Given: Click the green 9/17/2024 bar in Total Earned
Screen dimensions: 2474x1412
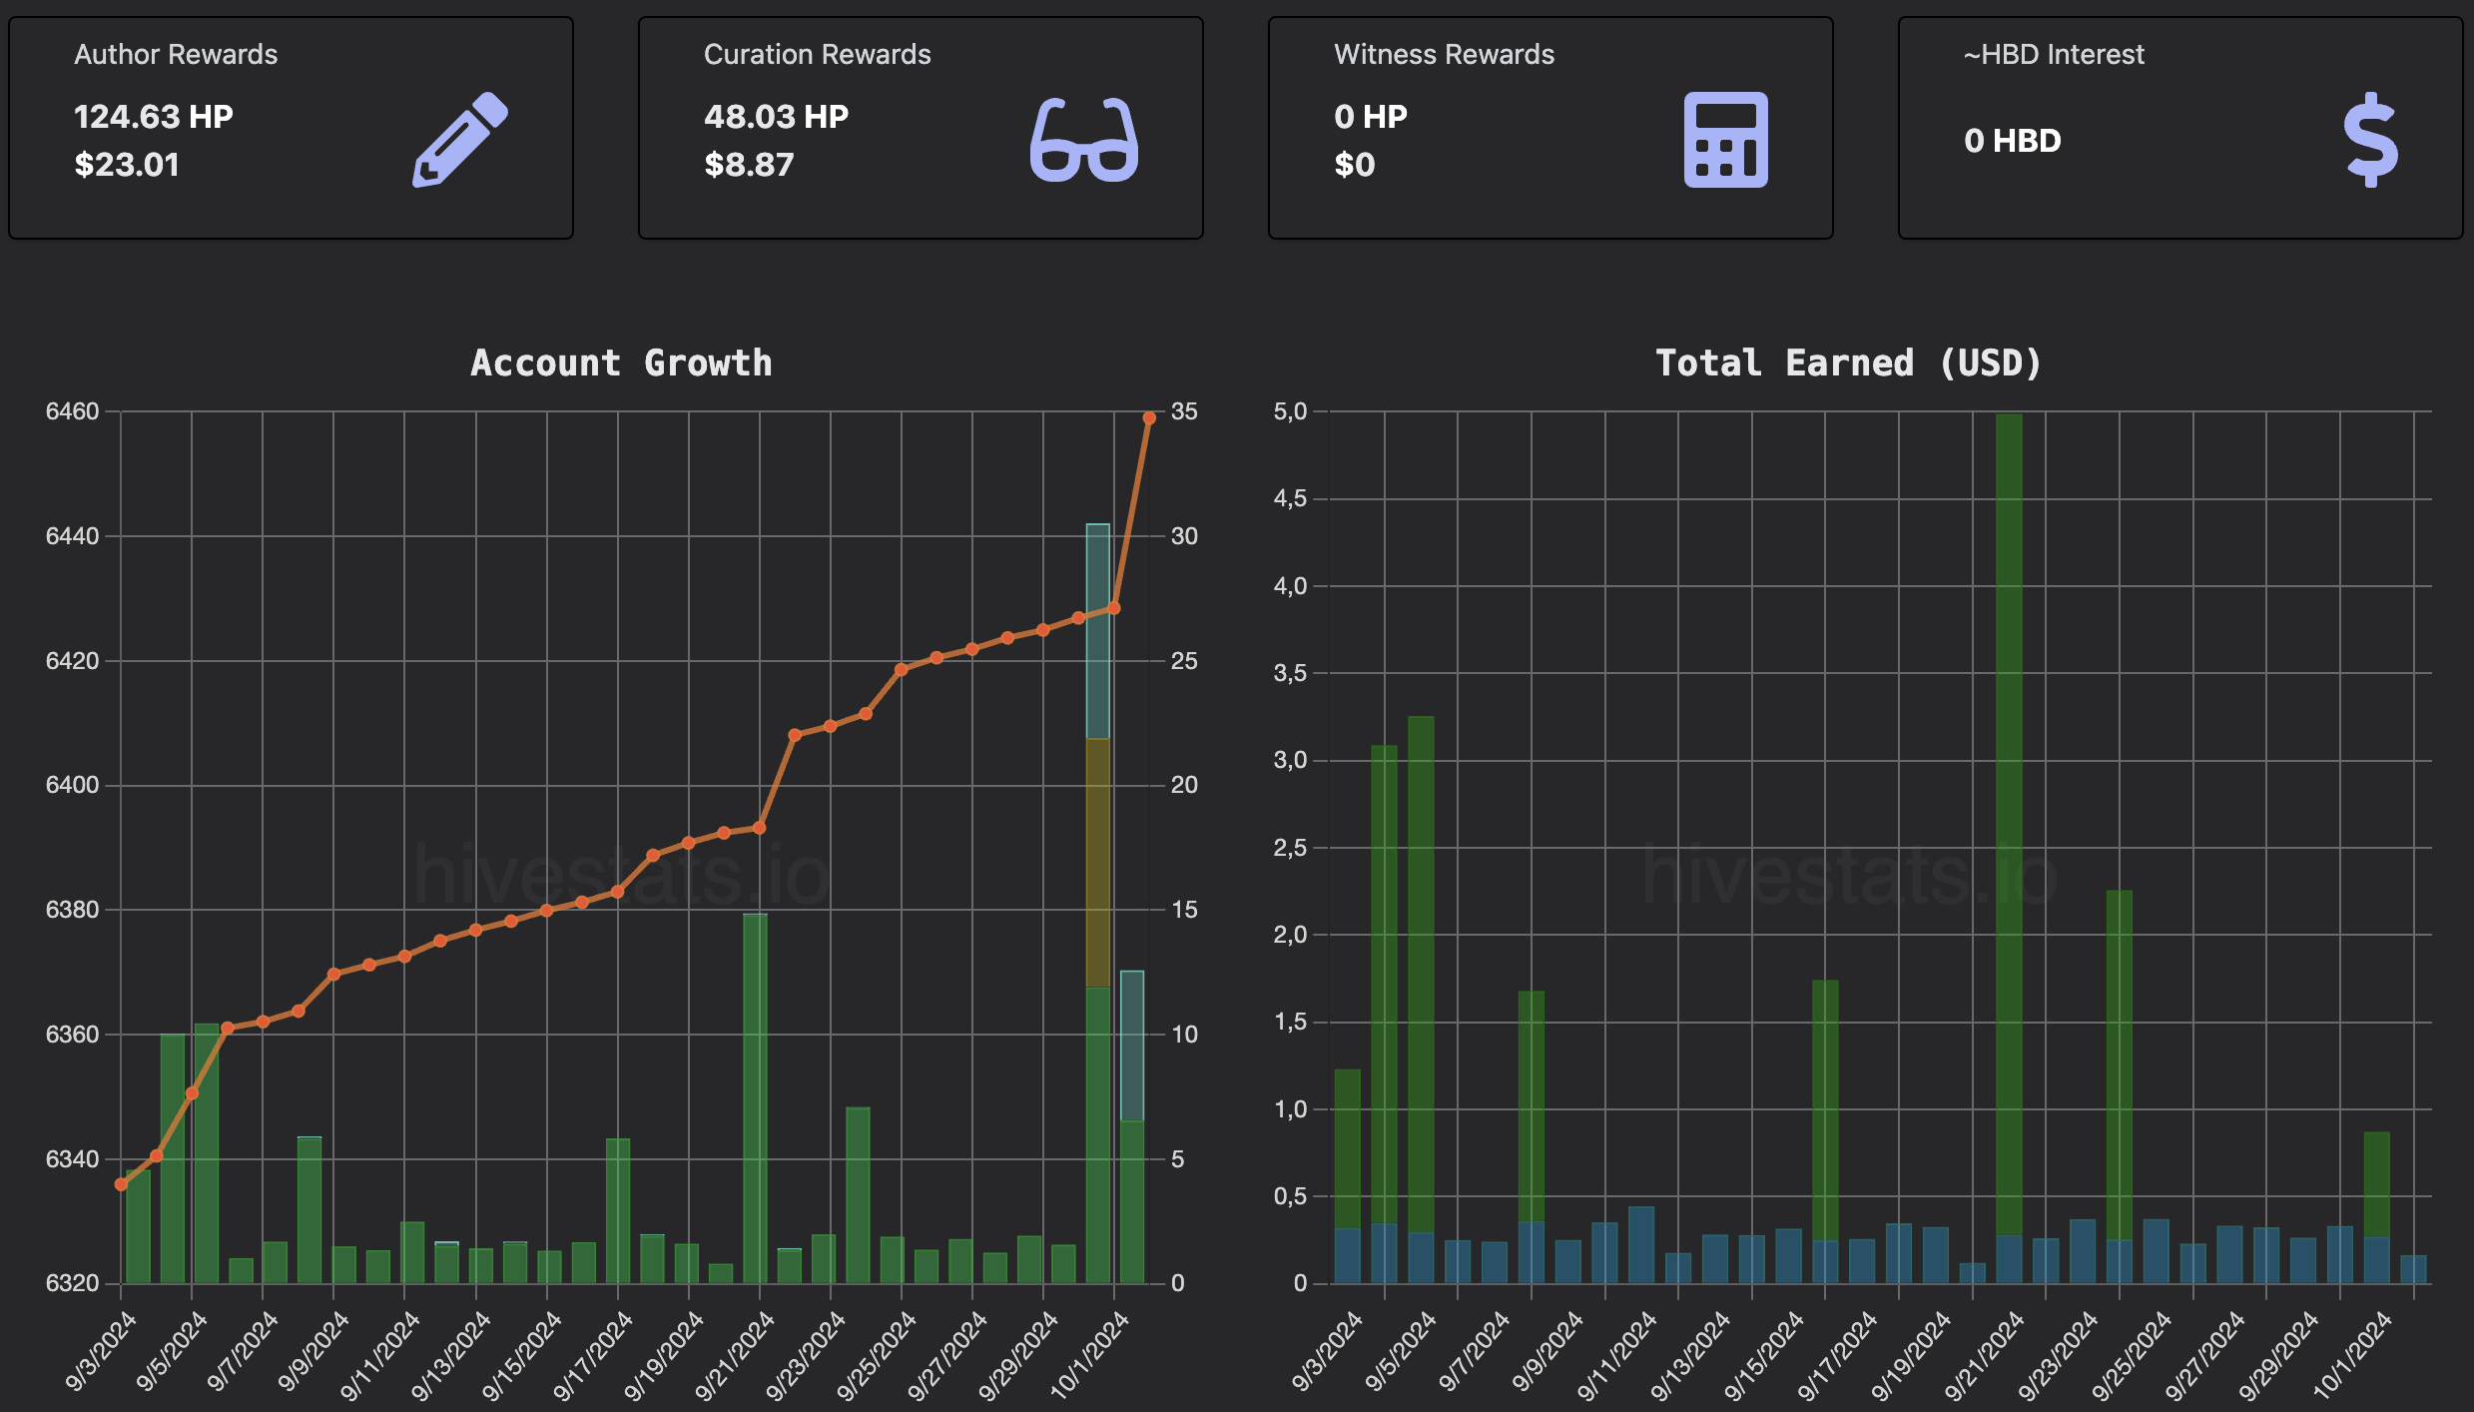Looking at the screenshot, I should click(1825, 1110).
